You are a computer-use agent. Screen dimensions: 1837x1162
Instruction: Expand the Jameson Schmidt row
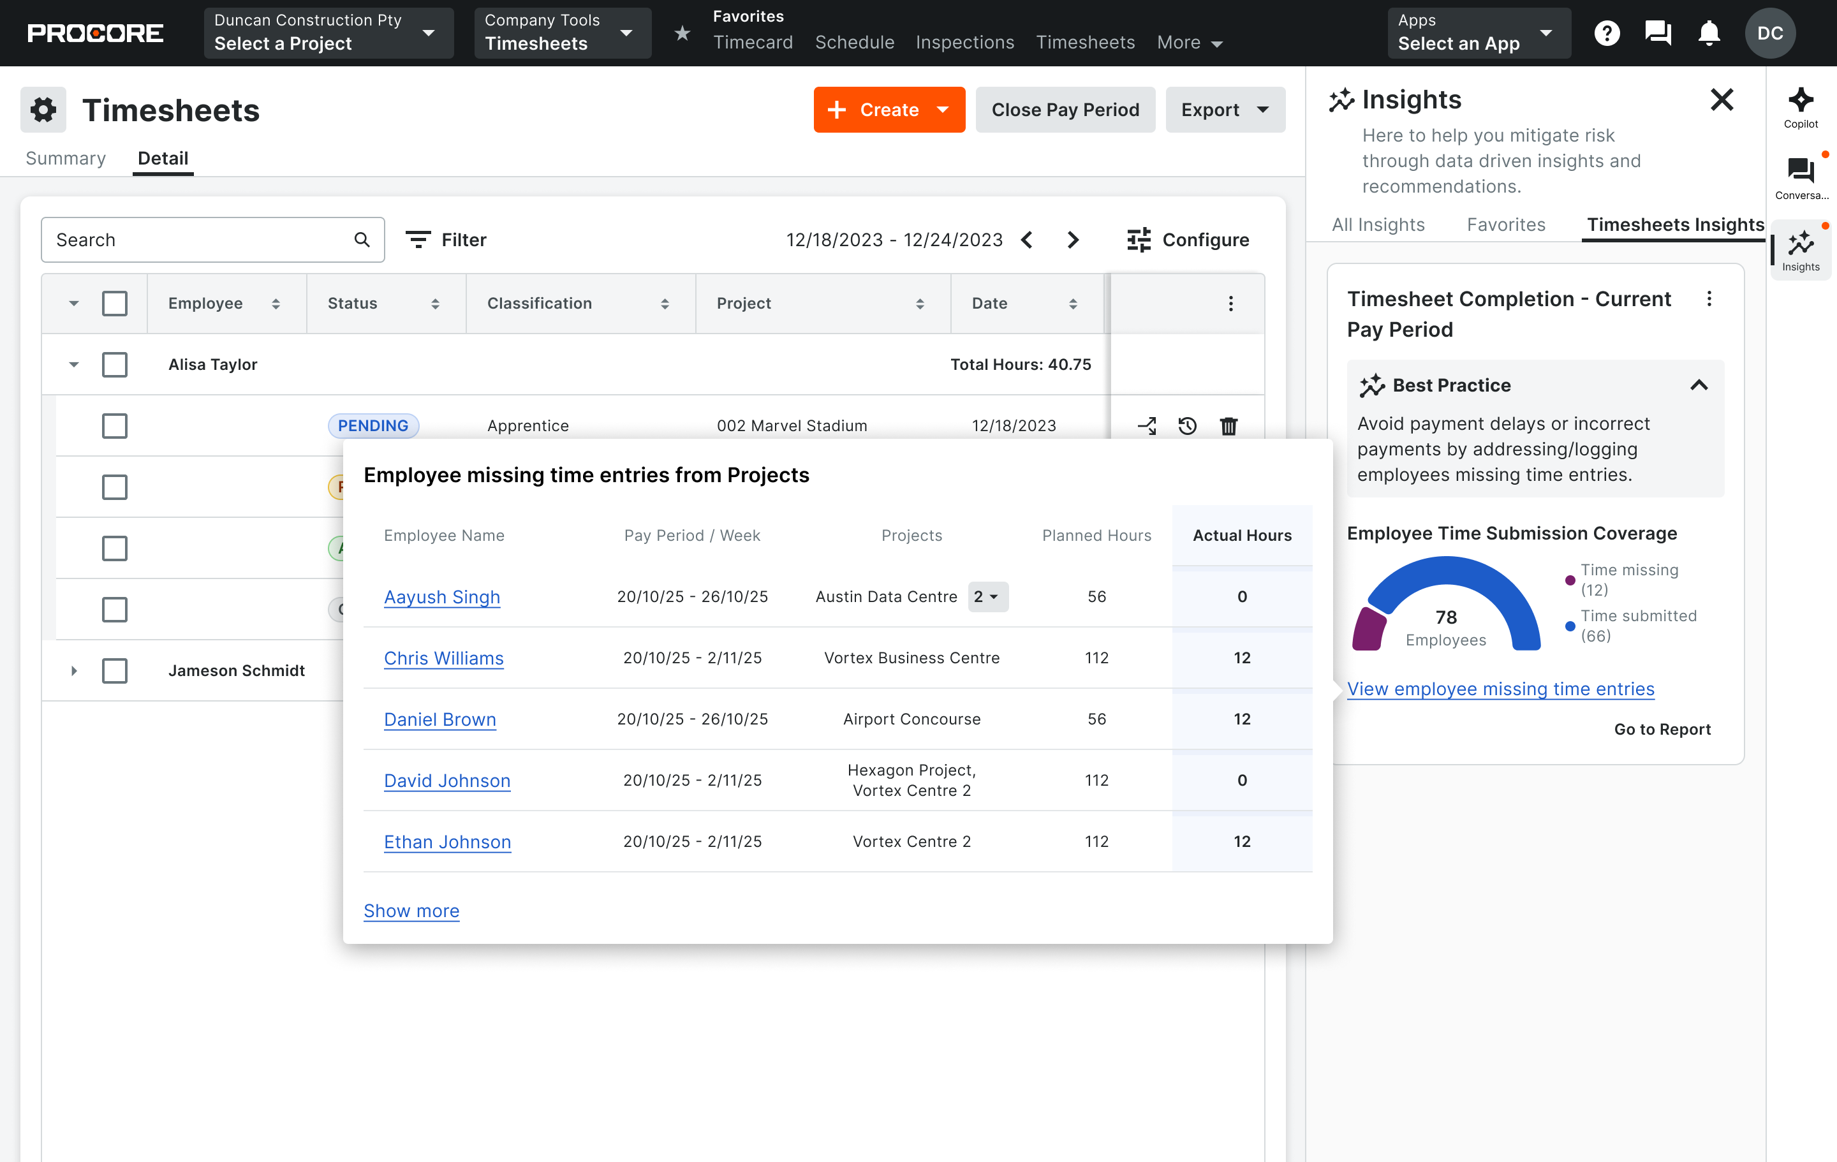[x=74, y=671]
